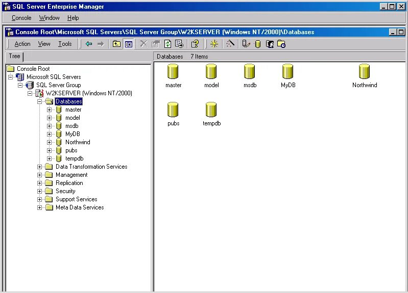Select Management folder in tree

click(71, 175)
